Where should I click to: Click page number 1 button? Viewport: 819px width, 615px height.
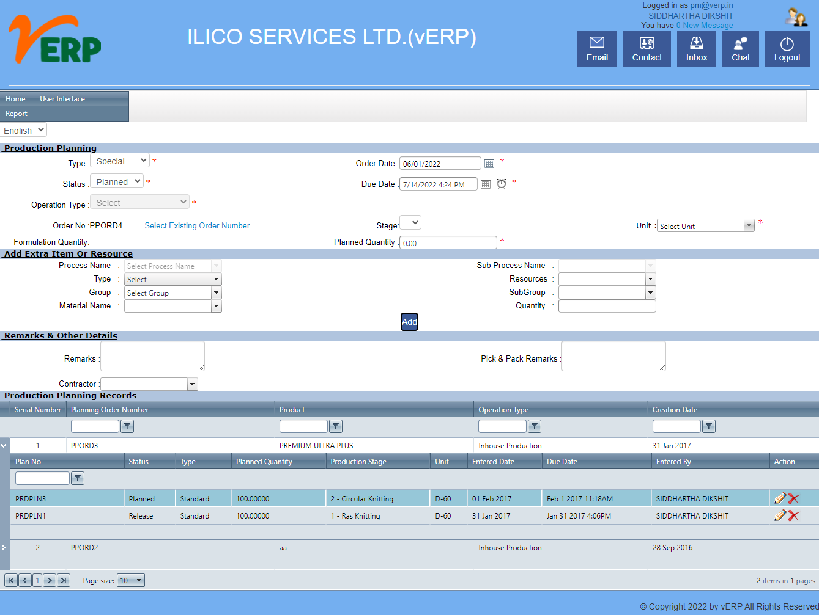click(37, 580)
